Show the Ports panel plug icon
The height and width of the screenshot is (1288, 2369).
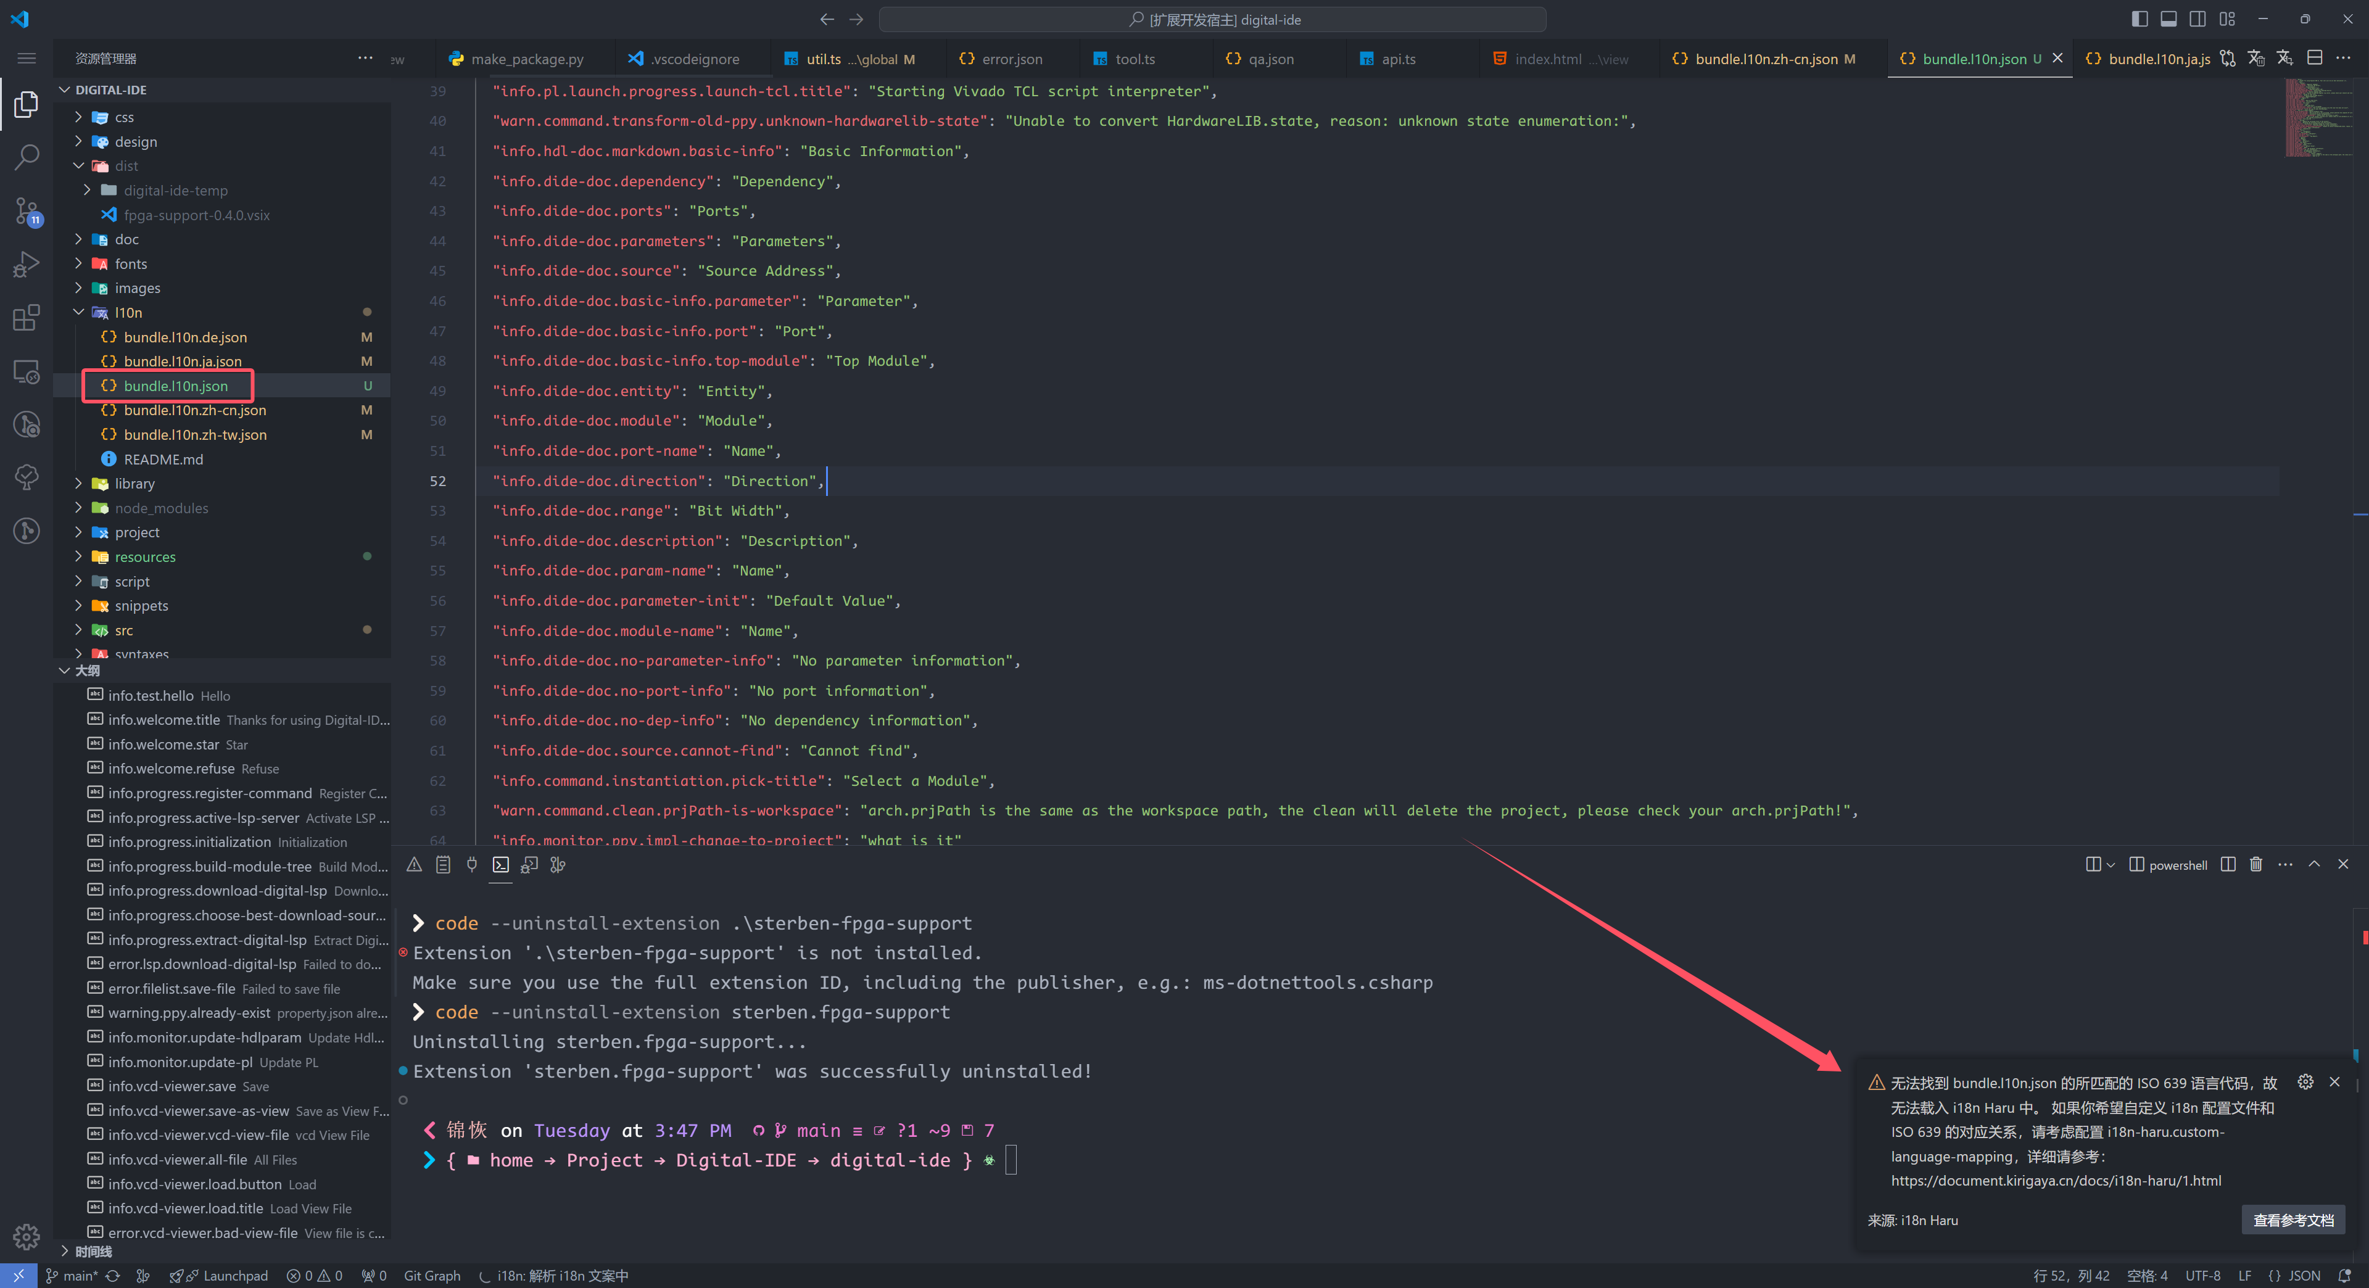pyautogui.click(x=472, y=864)
